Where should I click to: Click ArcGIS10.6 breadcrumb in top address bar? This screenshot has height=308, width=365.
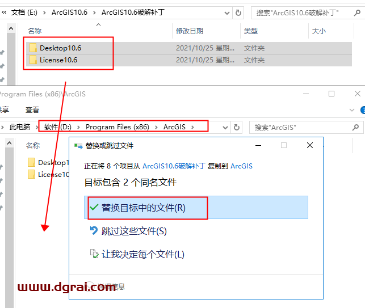click(x=69, y=12)
